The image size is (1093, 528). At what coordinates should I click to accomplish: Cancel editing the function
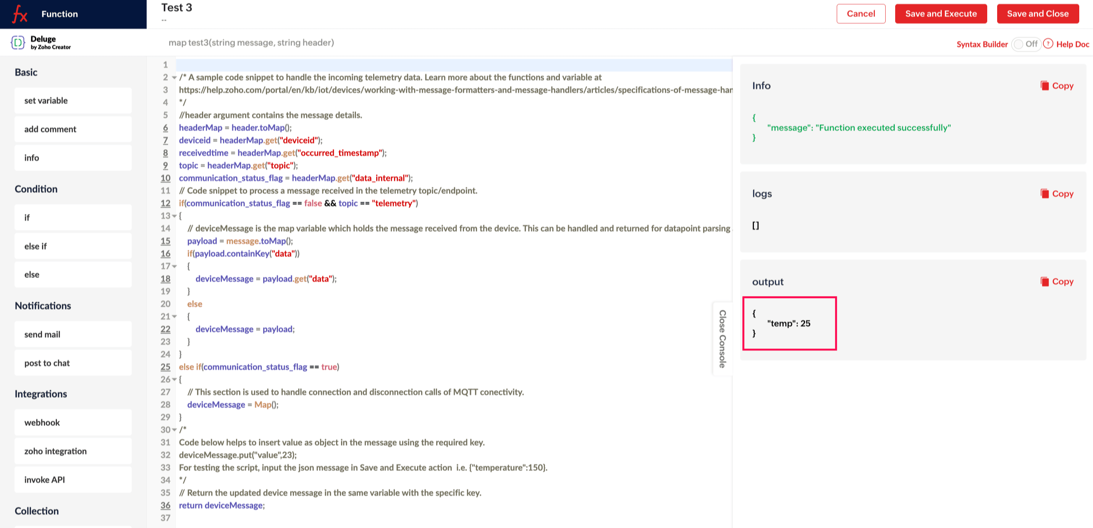coord(860,14)
